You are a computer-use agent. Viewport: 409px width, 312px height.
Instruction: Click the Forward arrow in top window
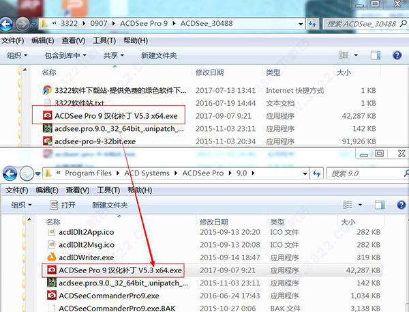coord(22,24)
